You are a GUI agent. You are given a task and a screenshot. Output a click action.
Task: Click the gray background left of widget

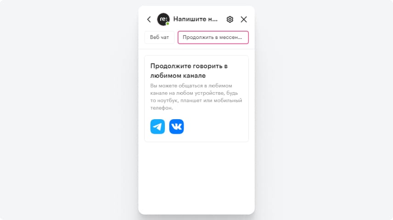pos(69,110)
